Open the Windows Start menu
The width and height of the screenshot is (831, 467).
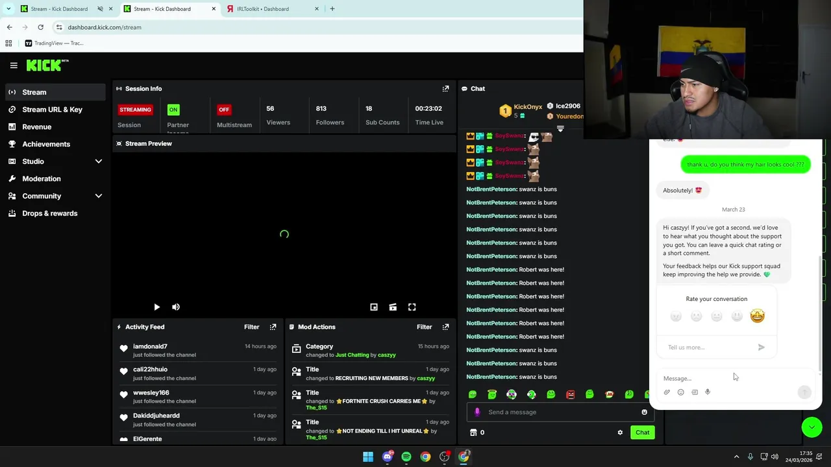tap(368, 457)
